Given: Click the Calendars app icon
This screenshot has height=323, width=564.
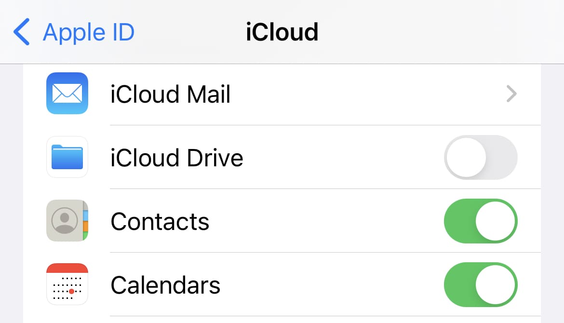Looking at the screenshot, I should pyautogui.click(x=67, y=284).
